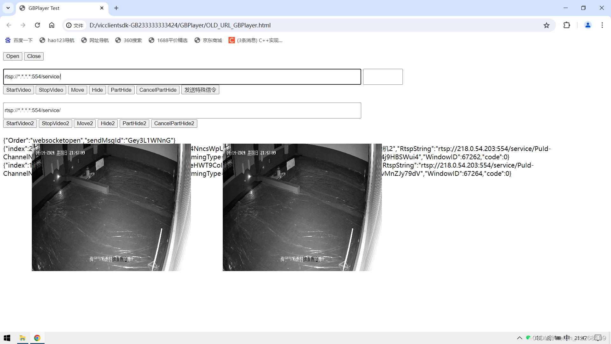
Task: Open the Chrome profile avatar icon
Action: pos(588,25)
